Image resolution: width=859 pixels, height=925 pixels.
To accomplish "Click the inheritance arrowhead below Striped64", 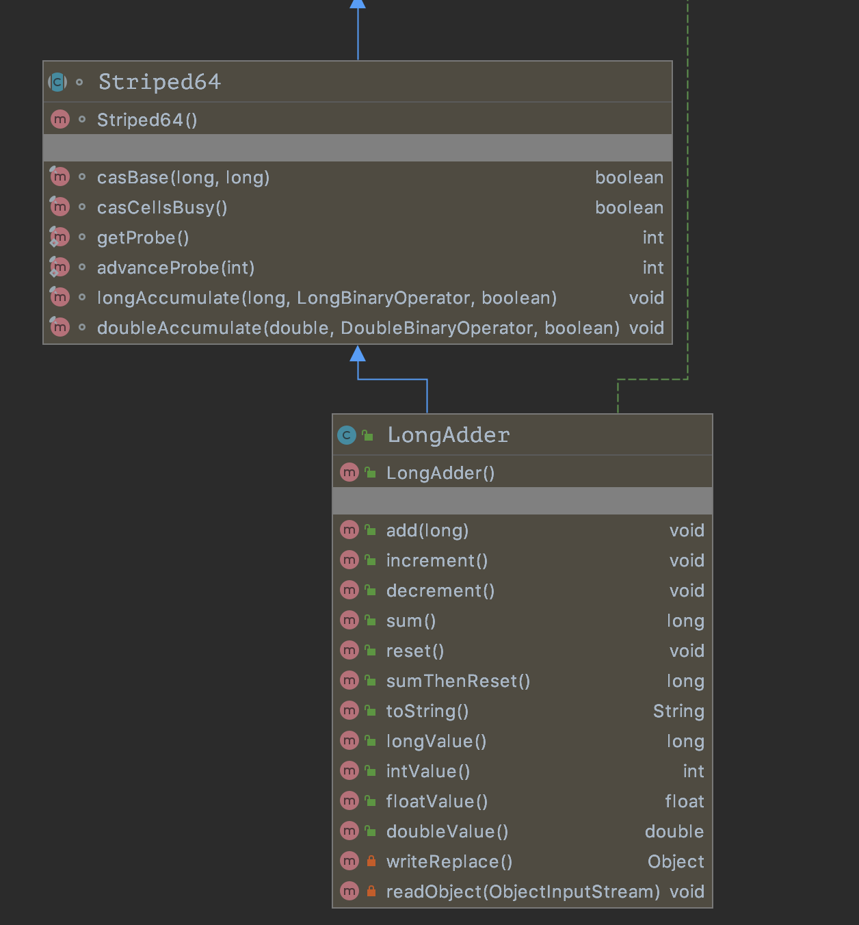I will point(358,354).
